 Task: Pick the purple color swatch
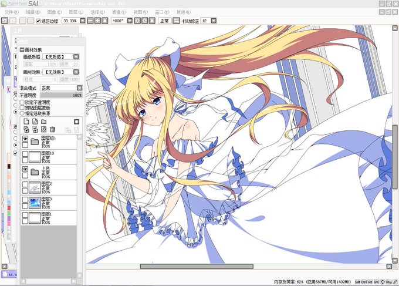pyautogui.click(x=9, y=218)
